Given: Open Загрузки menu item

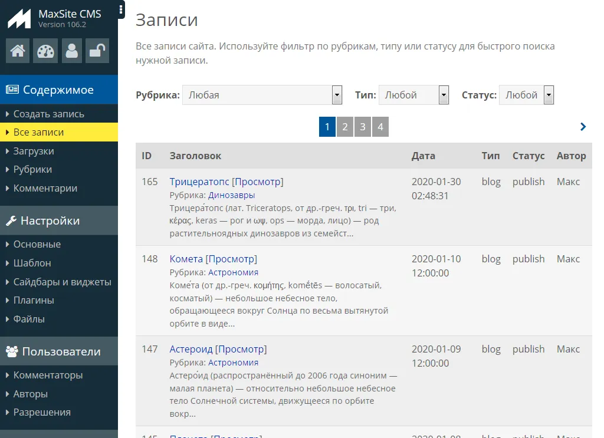Looking at the screenshot, I should [34, 151].
